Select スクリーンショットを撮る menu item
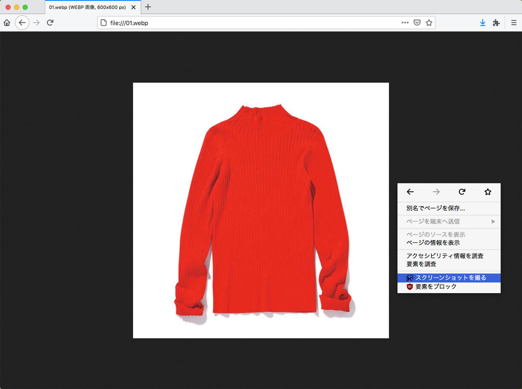Viewport: 522px width, 389px height. (451, 278)
